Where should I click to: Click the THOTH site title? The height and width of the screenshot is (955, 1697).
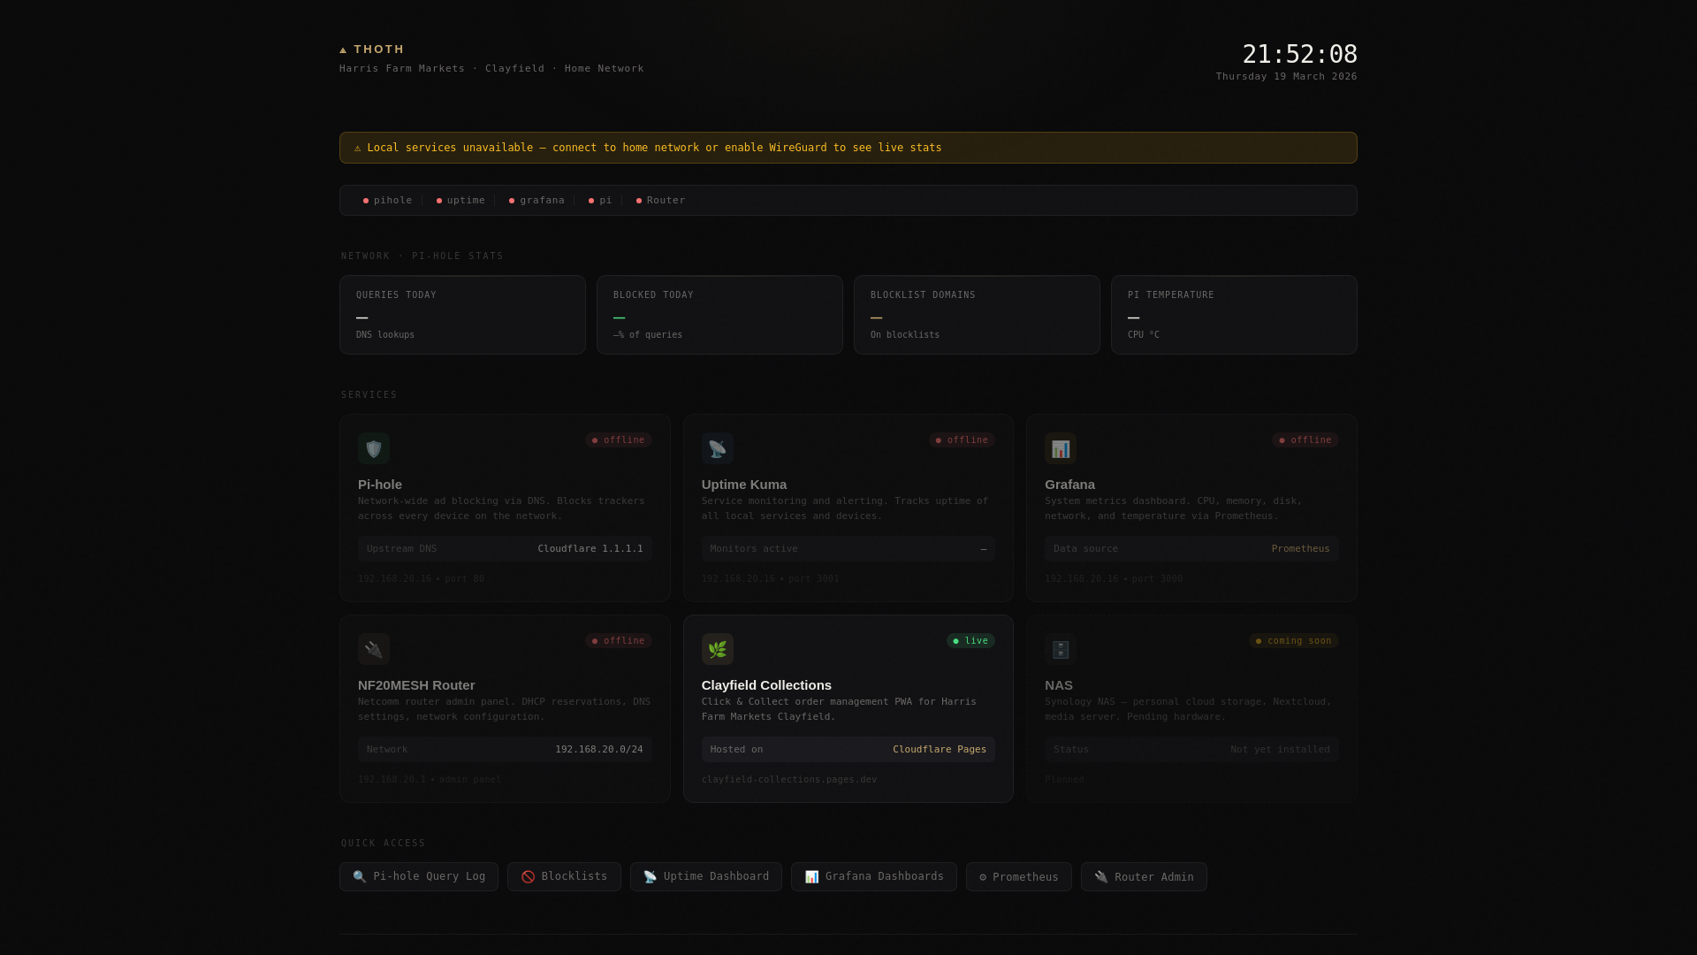[379, 50]
